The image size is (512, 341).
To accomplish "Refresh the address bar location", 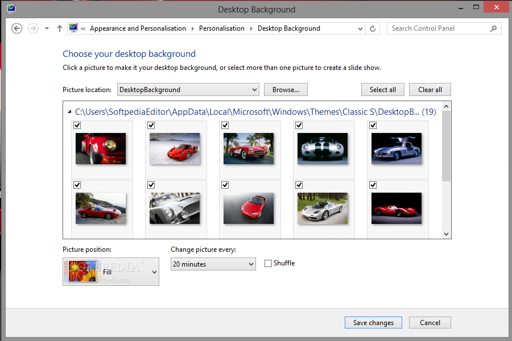I will click(x=373, y=29).
